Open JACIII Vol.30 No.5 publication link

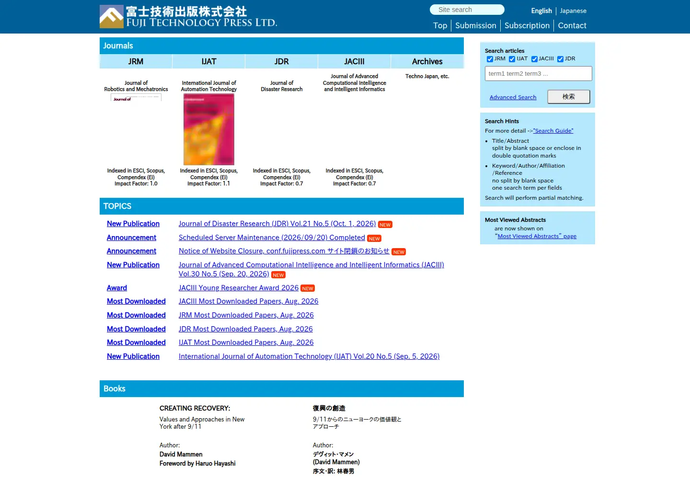[311, 269]
